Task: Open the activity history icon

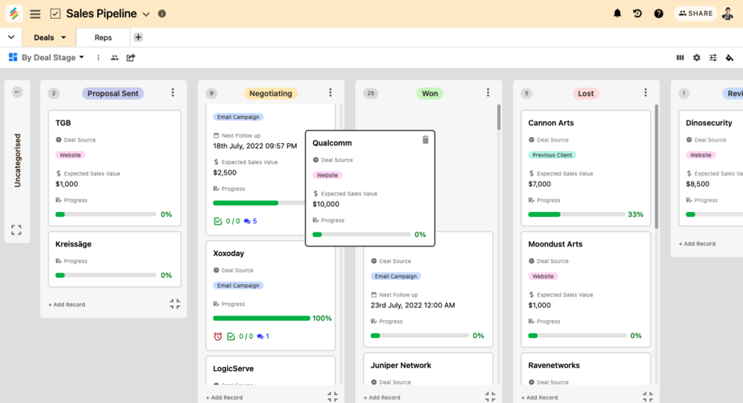Action: [637, 13]
